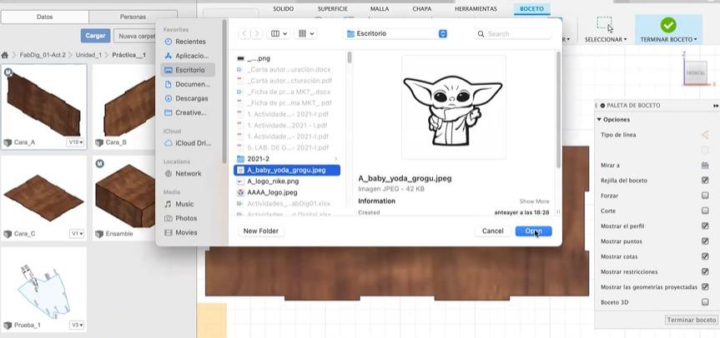Open the Cara_A version V10 dropdown
The height and width of the screenshot is (338, 720).
76,142
